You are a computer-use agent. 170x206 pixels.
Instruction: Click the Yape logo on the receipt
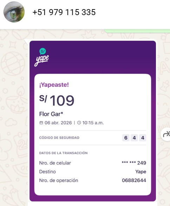coord(42,57)
